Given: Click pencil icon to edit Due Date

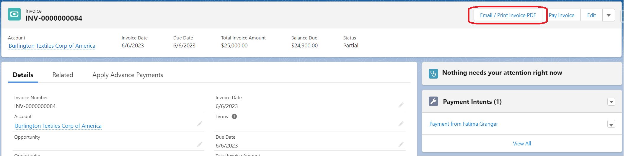Looking at the screenshot, I should tap(401, 144).
